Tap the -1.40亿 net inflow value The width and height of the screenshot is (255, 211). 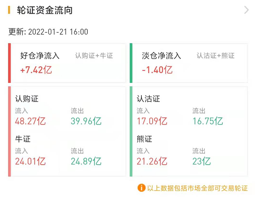[x=157, y=70]
